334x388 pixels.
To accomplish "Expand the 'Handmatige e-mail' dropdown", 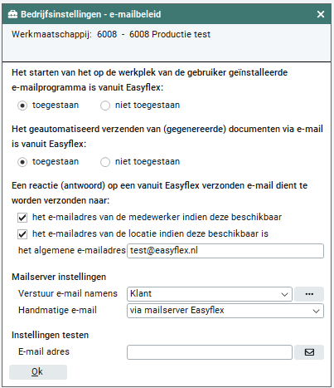I will (x=225, y=311).
